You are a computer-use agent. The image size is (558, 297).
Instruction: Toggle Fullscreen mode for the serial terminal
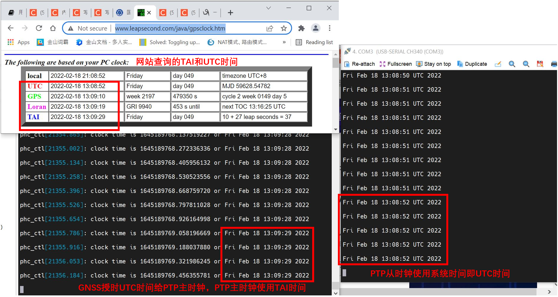point(396,64)
